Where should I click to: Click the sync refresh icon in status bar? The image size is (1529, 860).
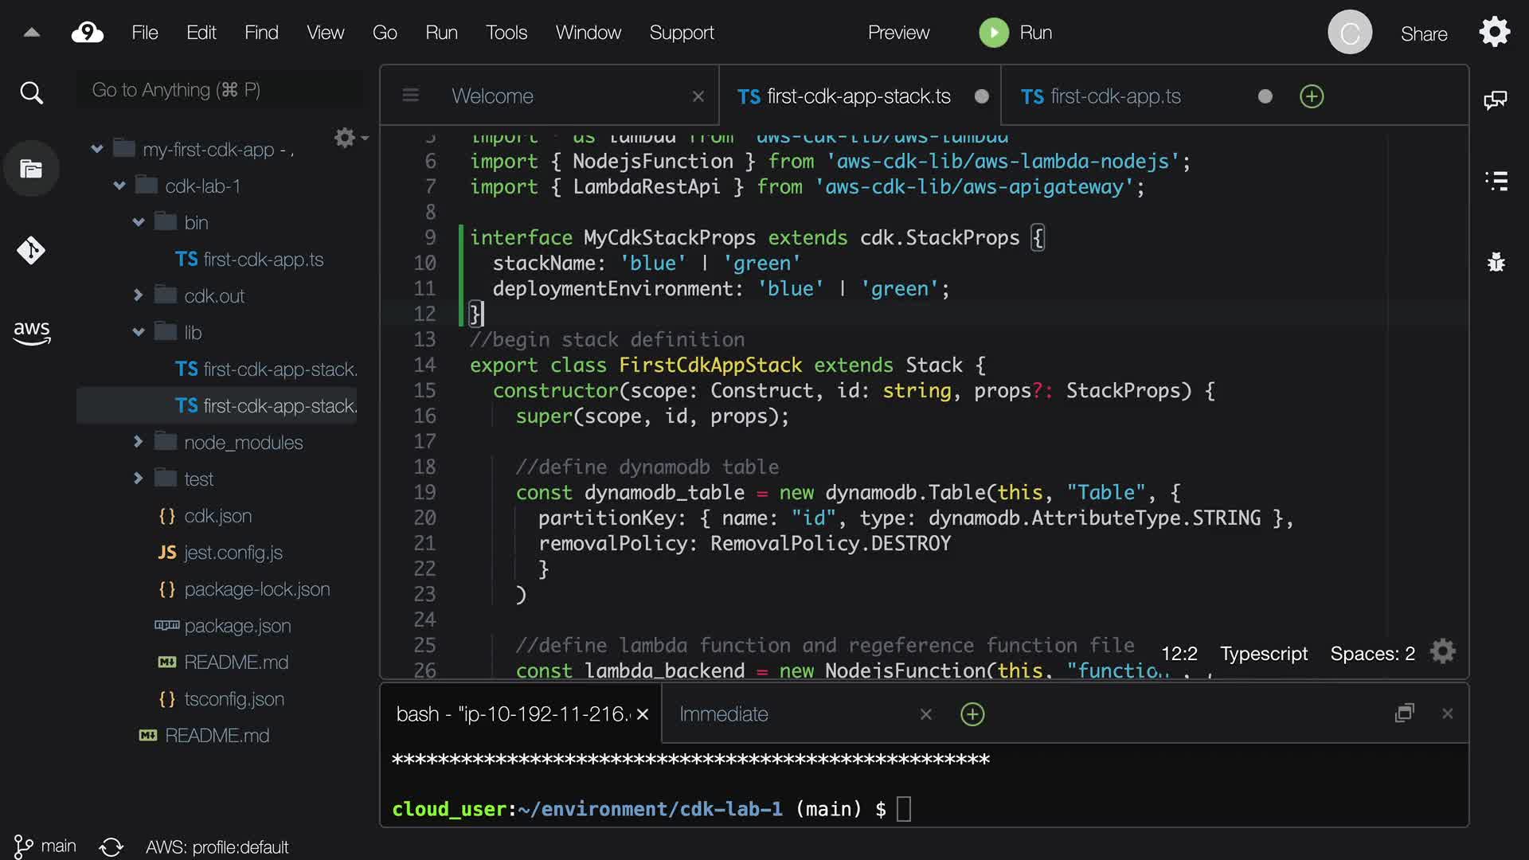111,846
